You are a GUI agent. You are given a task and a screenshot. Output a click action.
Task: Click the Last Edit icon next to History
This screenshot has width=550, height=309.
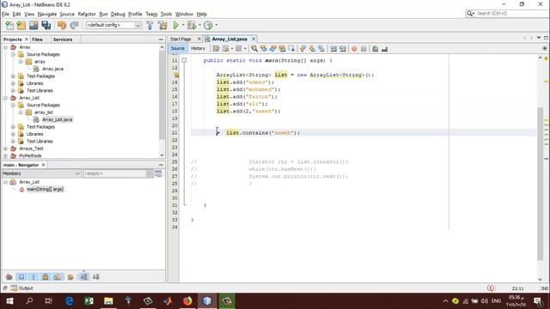(x=216, y=49)
